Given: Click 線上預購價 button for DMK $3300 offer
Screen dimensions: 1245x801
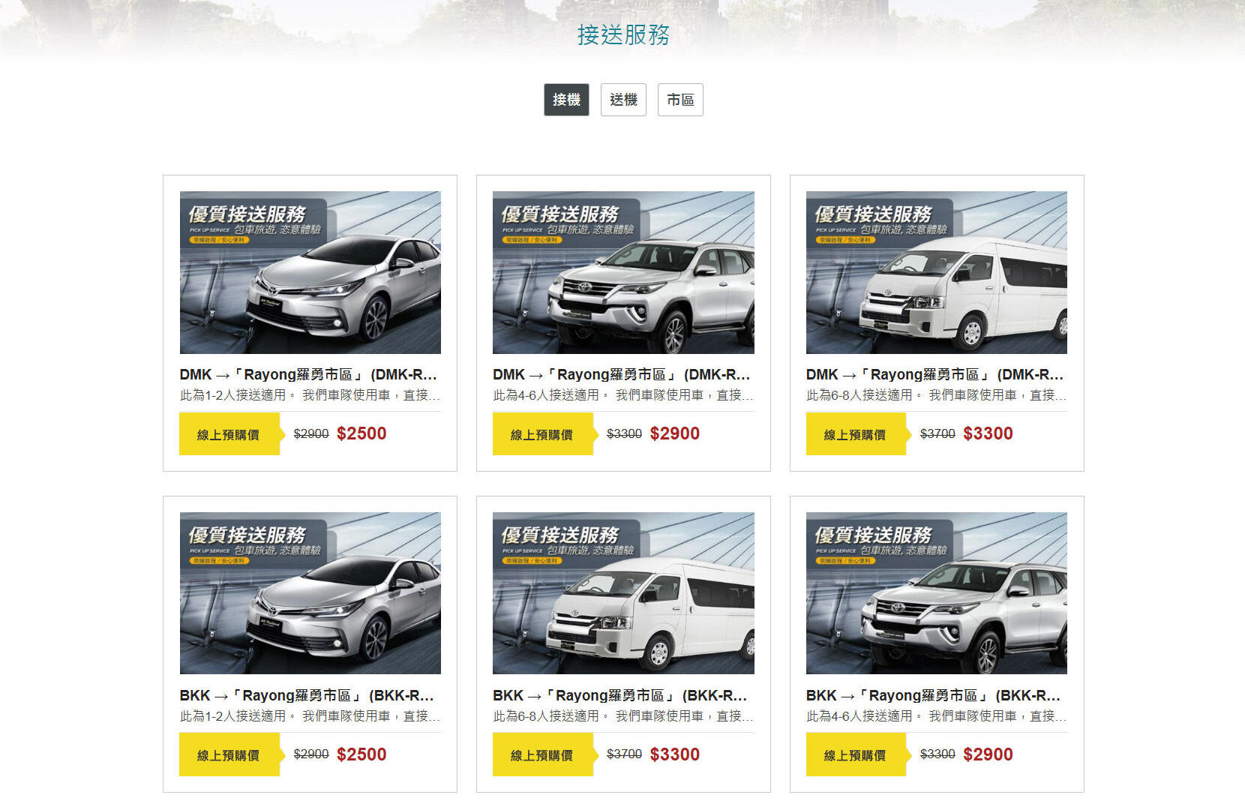Looking at the screenshot, I should pyautogui.click(x=856, y=434).
